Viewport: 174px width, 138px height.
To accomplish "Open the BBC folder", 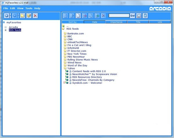I will [70, 36].
